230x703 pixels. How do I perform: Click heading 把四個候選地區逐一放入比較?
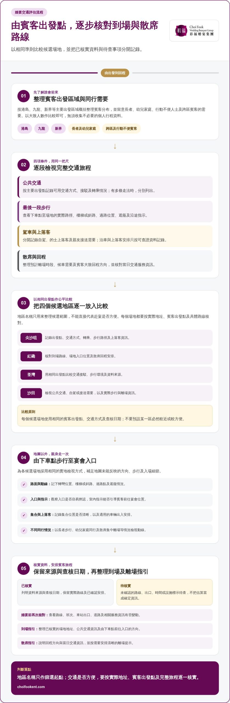71,306
